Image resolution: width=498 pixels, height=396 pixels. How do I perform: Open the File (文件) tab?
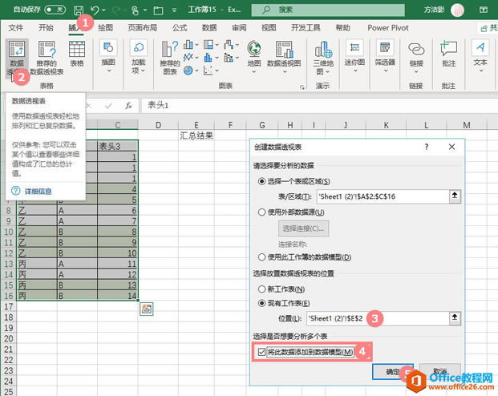(x=15, y=28)
